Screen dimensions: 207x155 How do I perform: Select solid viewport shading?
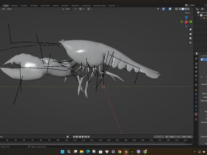183,9
